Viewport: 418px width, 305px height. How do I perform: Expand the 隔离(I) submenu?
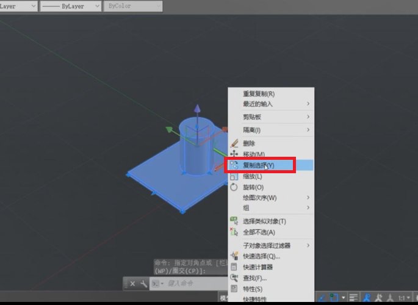(271, 130)
